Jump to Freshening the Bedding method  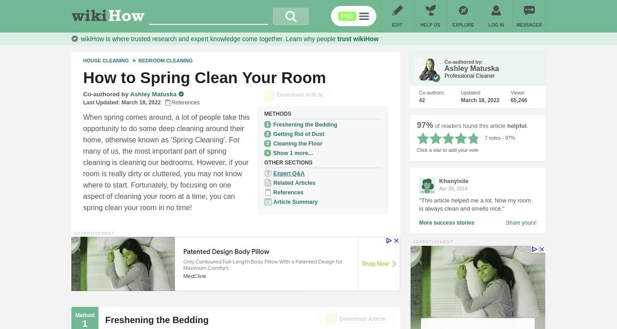coord(305,125)
